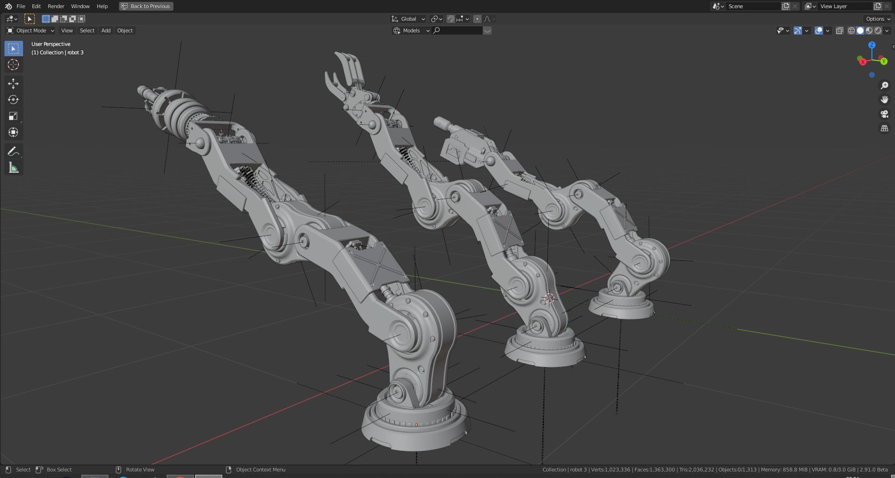The image size is (895, 478).
Task: Click the Scene name field
Action: [753, 6]
